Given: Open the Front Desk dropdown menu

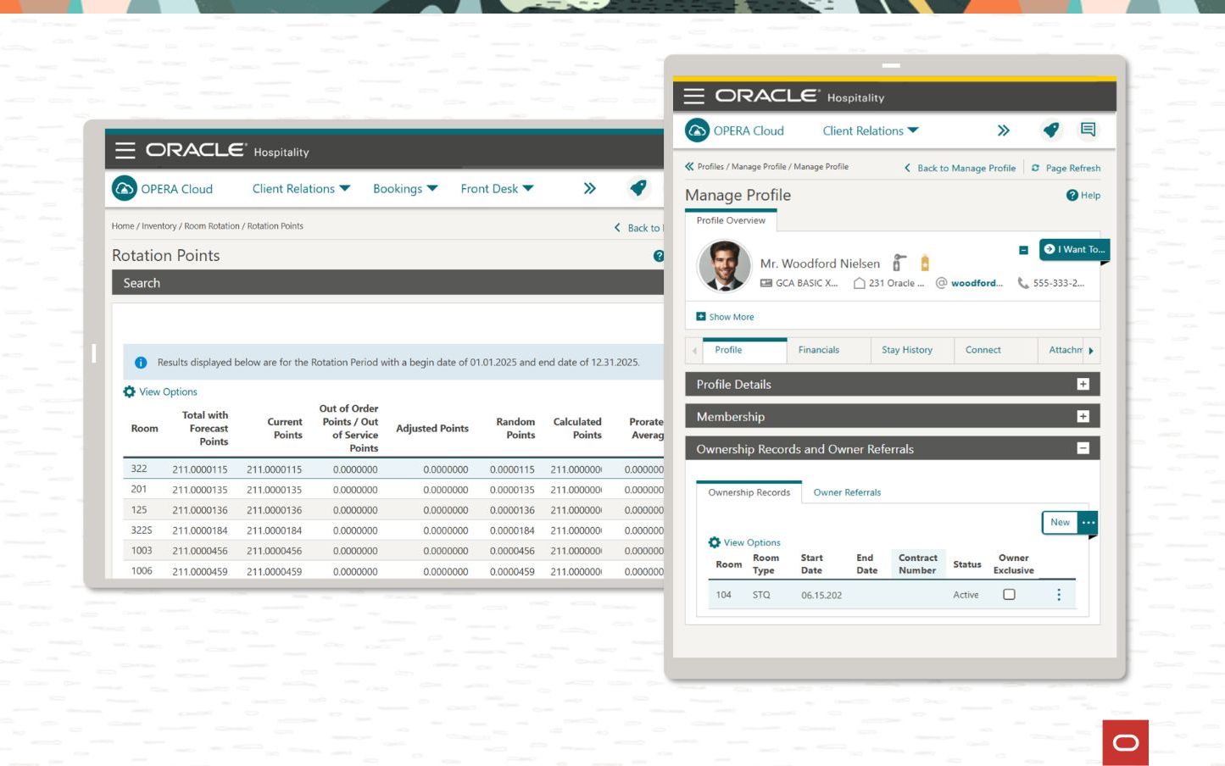Looking at the screenshot, I should pos(497,188).
